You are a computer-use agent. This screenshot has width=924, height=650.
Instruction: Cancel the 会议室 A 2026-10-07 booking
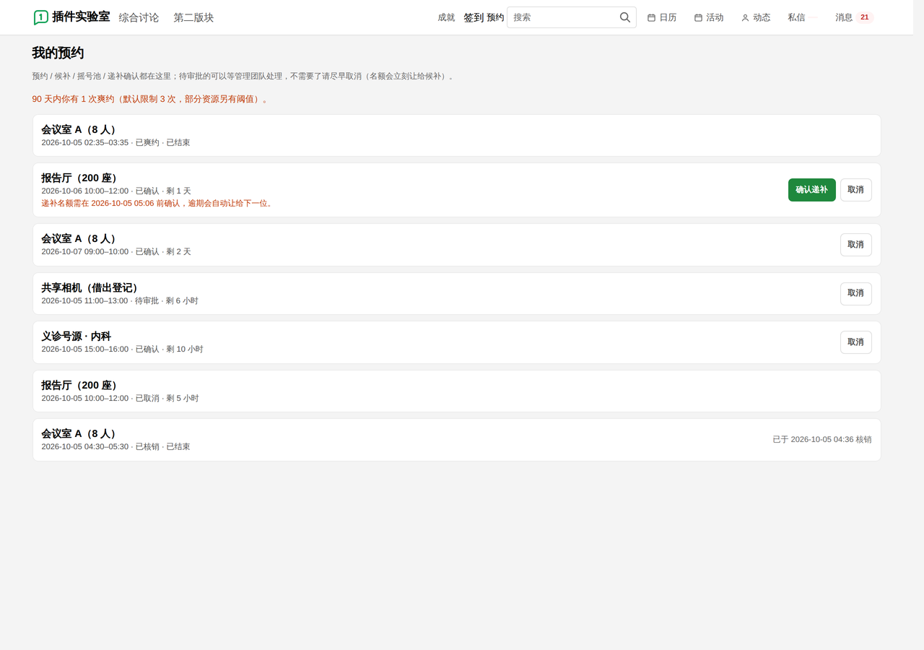pos(856,245)
